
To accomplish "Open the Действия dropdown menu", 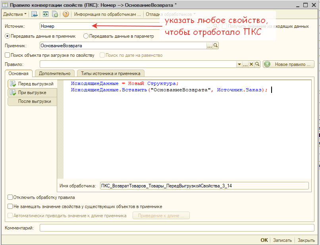I will tap(15, 14).
